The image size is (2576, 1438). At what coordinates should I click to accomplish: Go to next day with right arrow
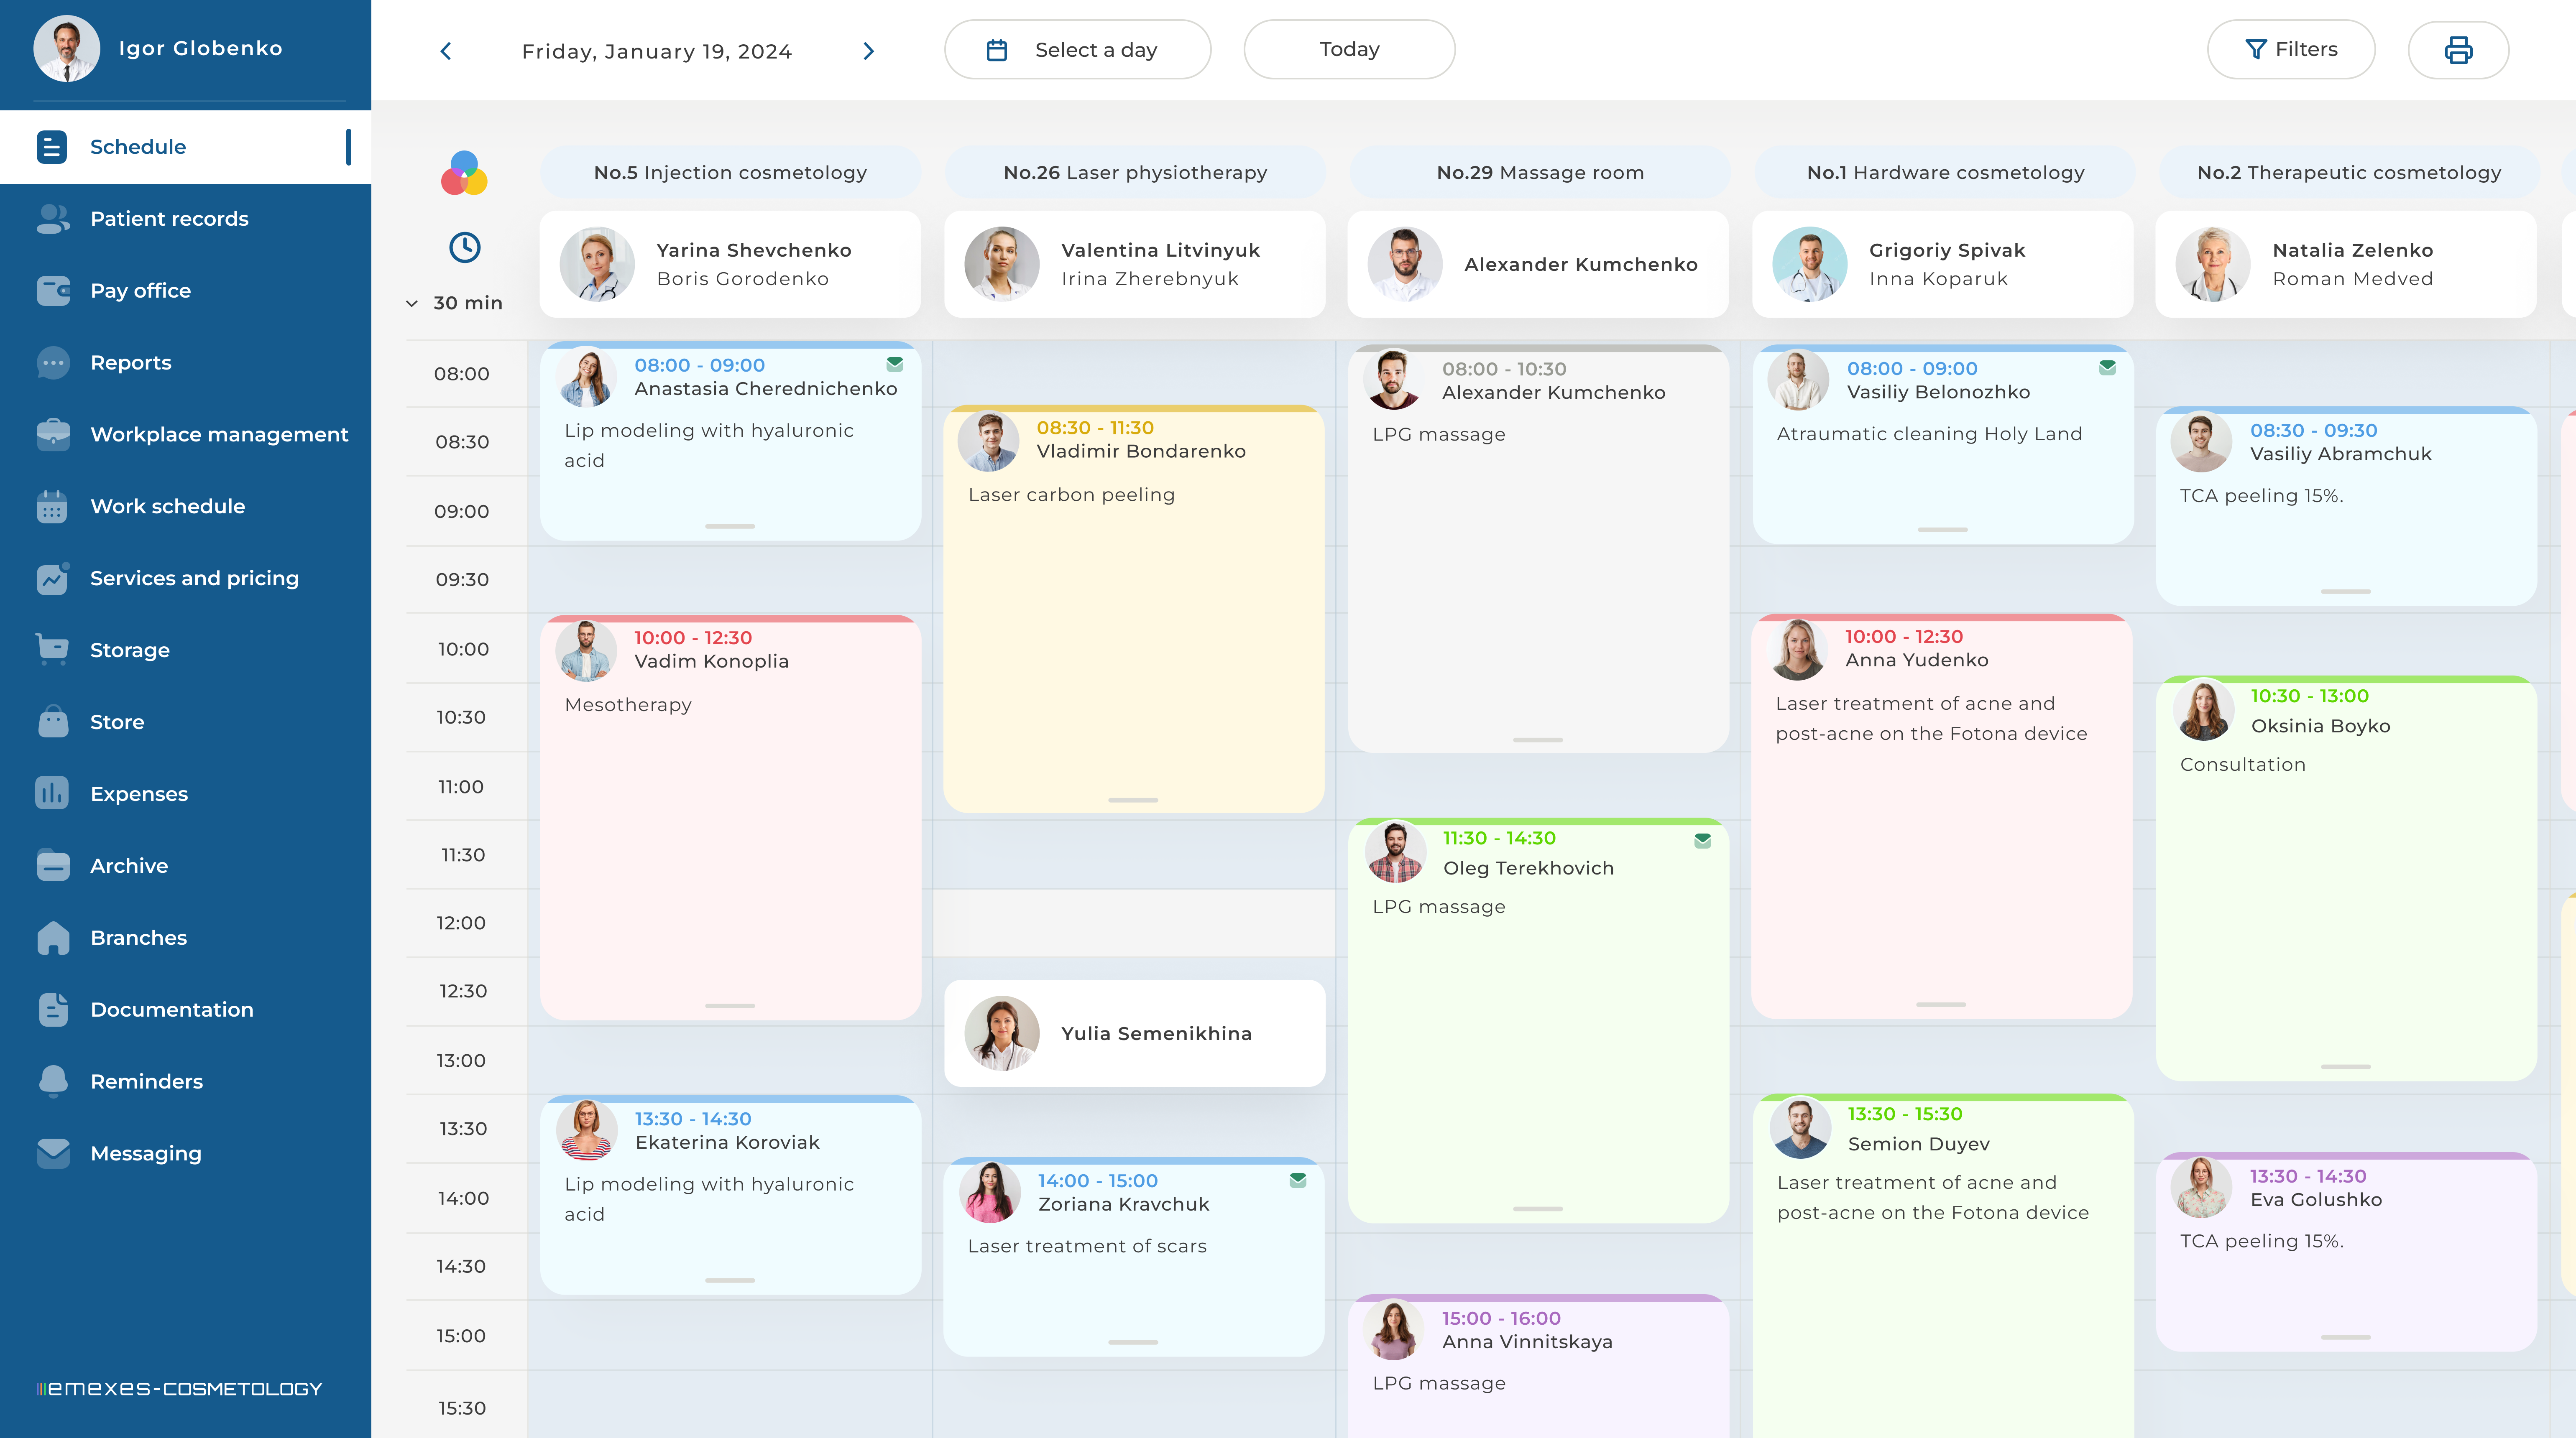click(x=868, y=51)
